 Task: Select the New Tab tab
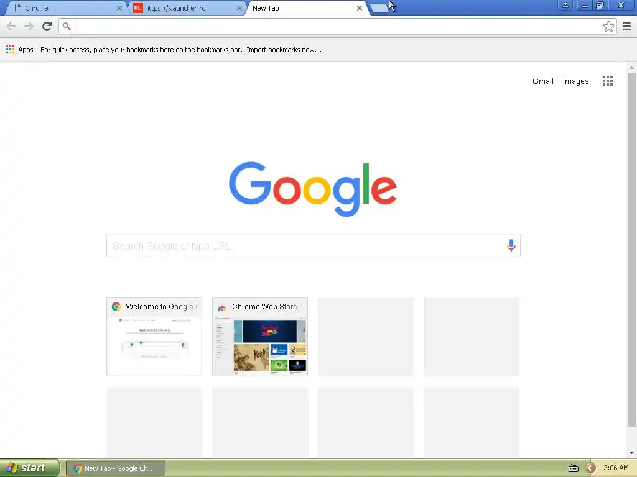tap(307, 8)
